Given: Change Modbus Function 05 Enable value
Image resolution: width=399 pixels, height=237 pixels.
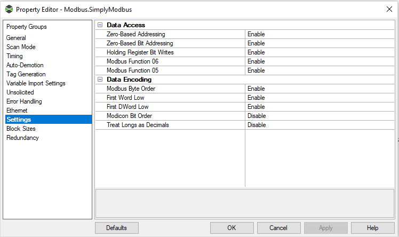Looking at the screenshot, I should (x=320, y=70).
